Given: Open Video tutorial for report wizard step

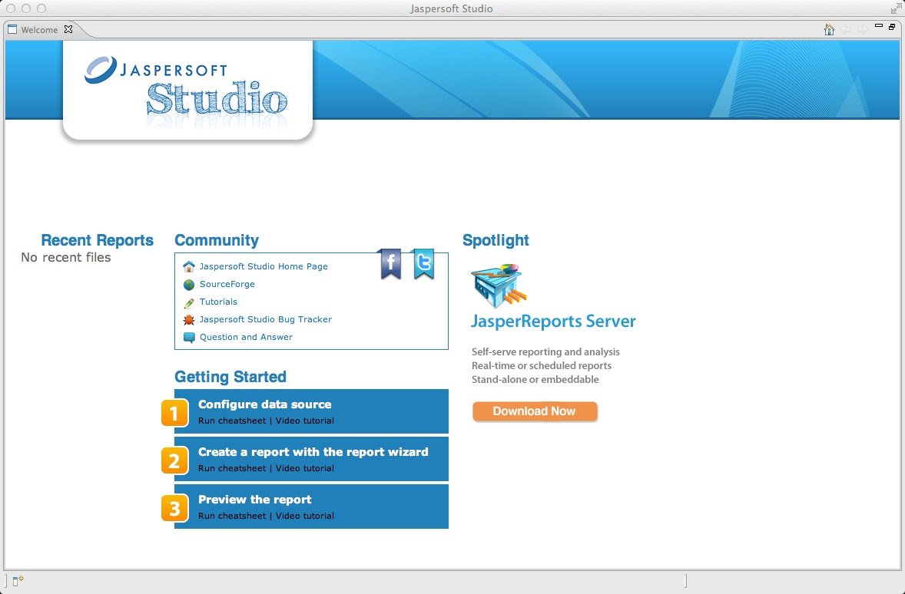Looking at the screenshot, I should tap(305, 468).
